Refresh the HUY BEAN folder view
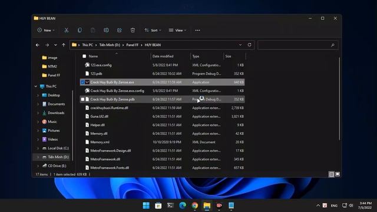Image resolution: width=377 pixels, height=212 pixels. [249, 45]
